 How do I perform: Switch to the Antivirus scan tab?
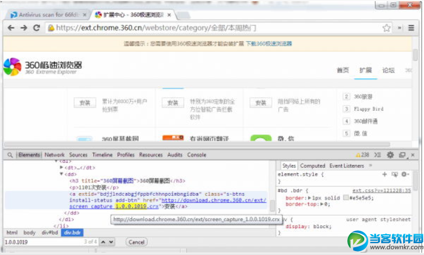[48, 15]
